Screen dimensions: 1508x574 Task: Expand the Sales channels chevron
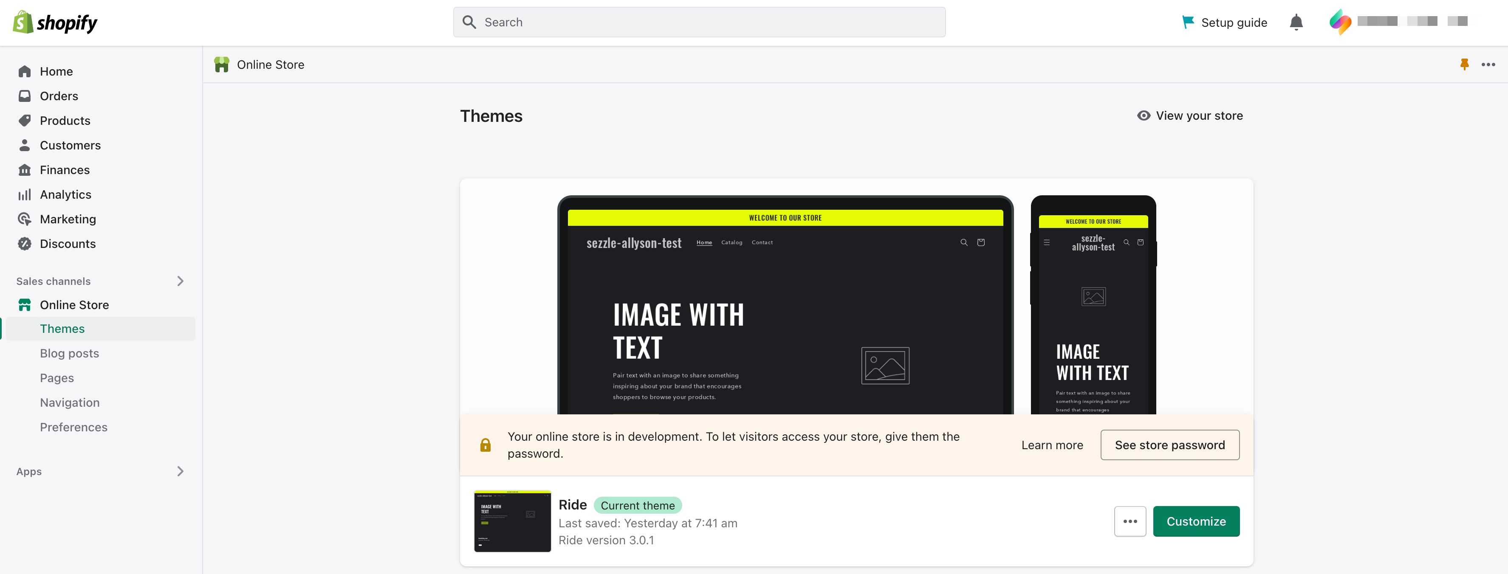tap(180, 281)
